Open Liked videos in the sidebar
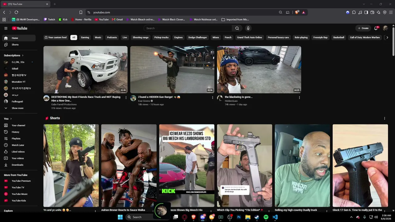 coord(19,152)
